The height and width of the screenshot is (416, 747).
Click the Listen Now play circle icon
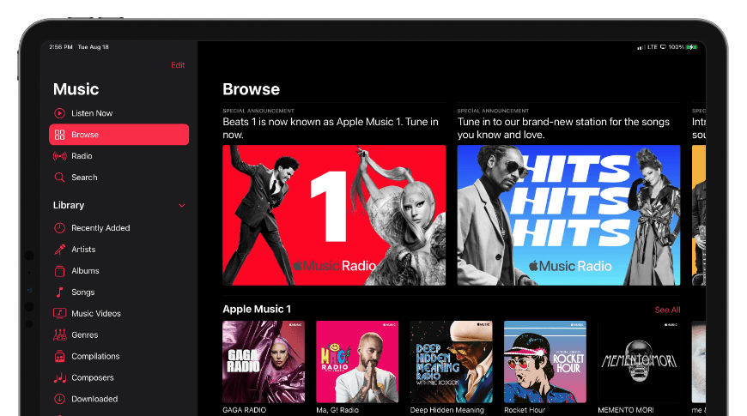pos(59,113)
